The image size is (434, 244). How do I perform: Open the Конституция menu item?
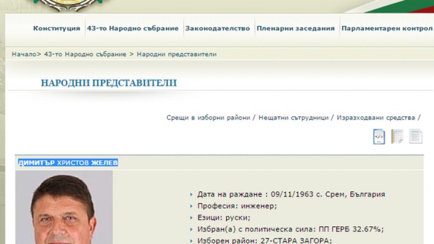tap(57, 28)
